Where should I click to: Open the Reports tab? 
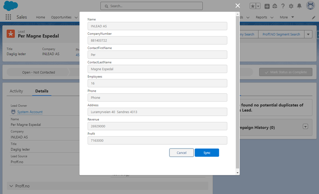coord(262,17)
